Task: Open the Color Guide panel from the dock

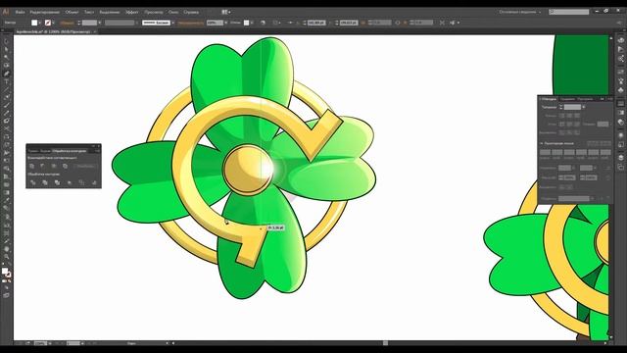Action: coord(620,49)
